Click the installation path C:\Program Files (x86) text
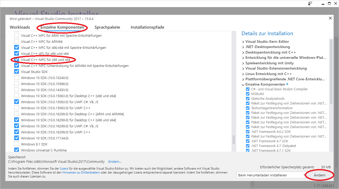339x189 pixels. (x=56, y=162)
